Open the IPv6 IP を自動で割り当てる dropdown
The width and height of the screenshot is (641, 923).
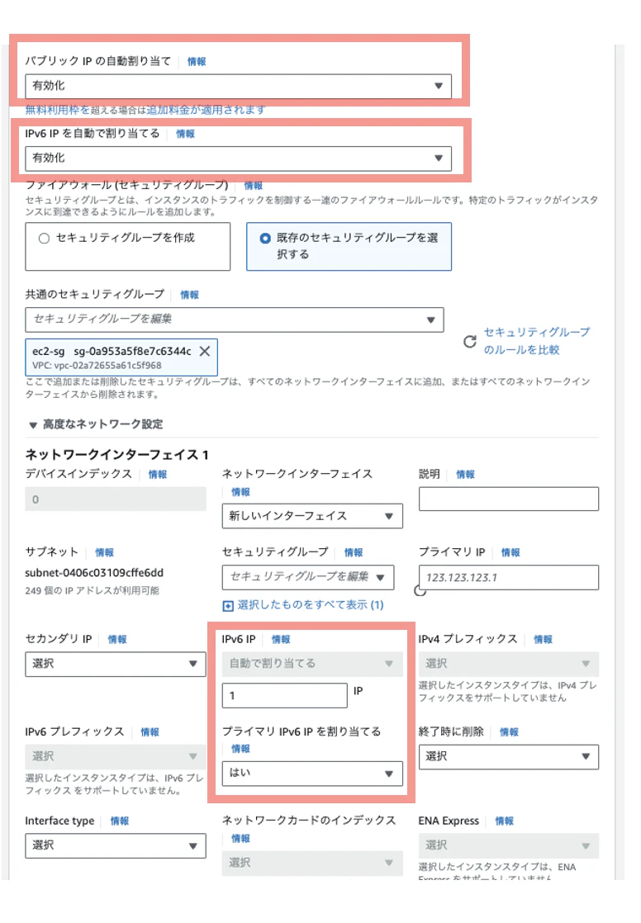[x=238, y=159]
